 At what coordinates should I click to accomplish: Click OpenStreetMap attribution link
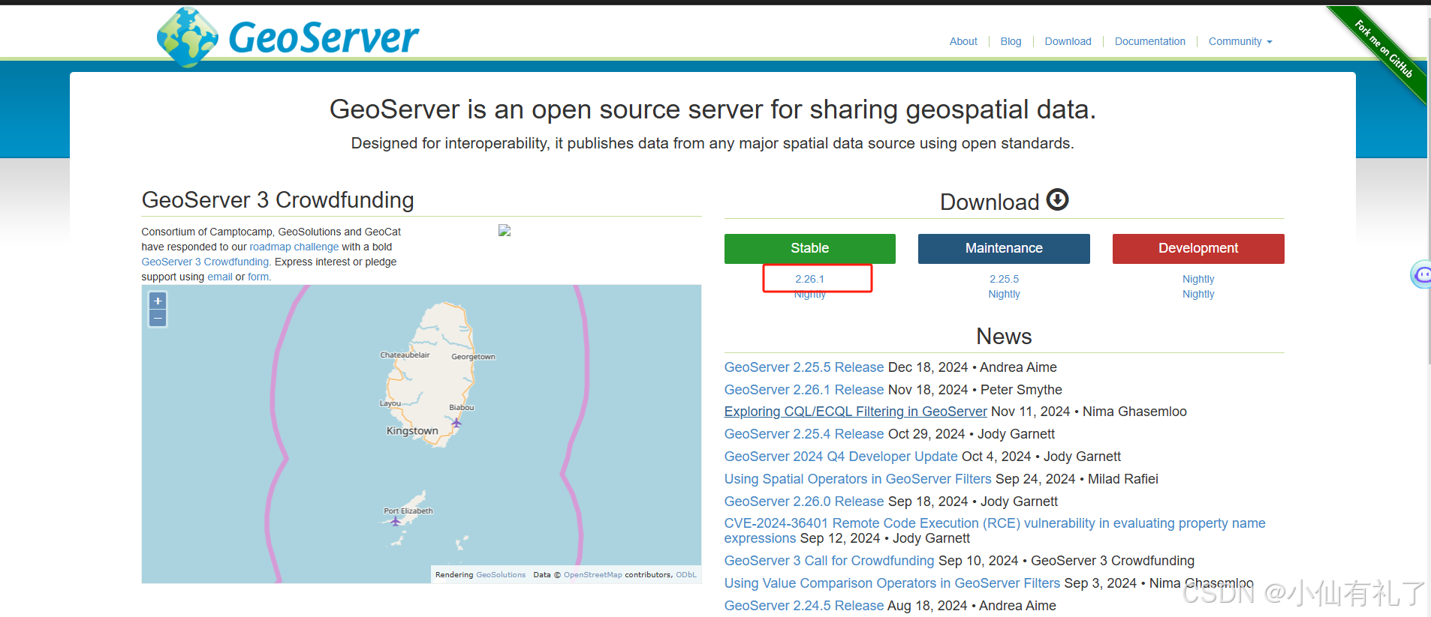tap(593, 575)
